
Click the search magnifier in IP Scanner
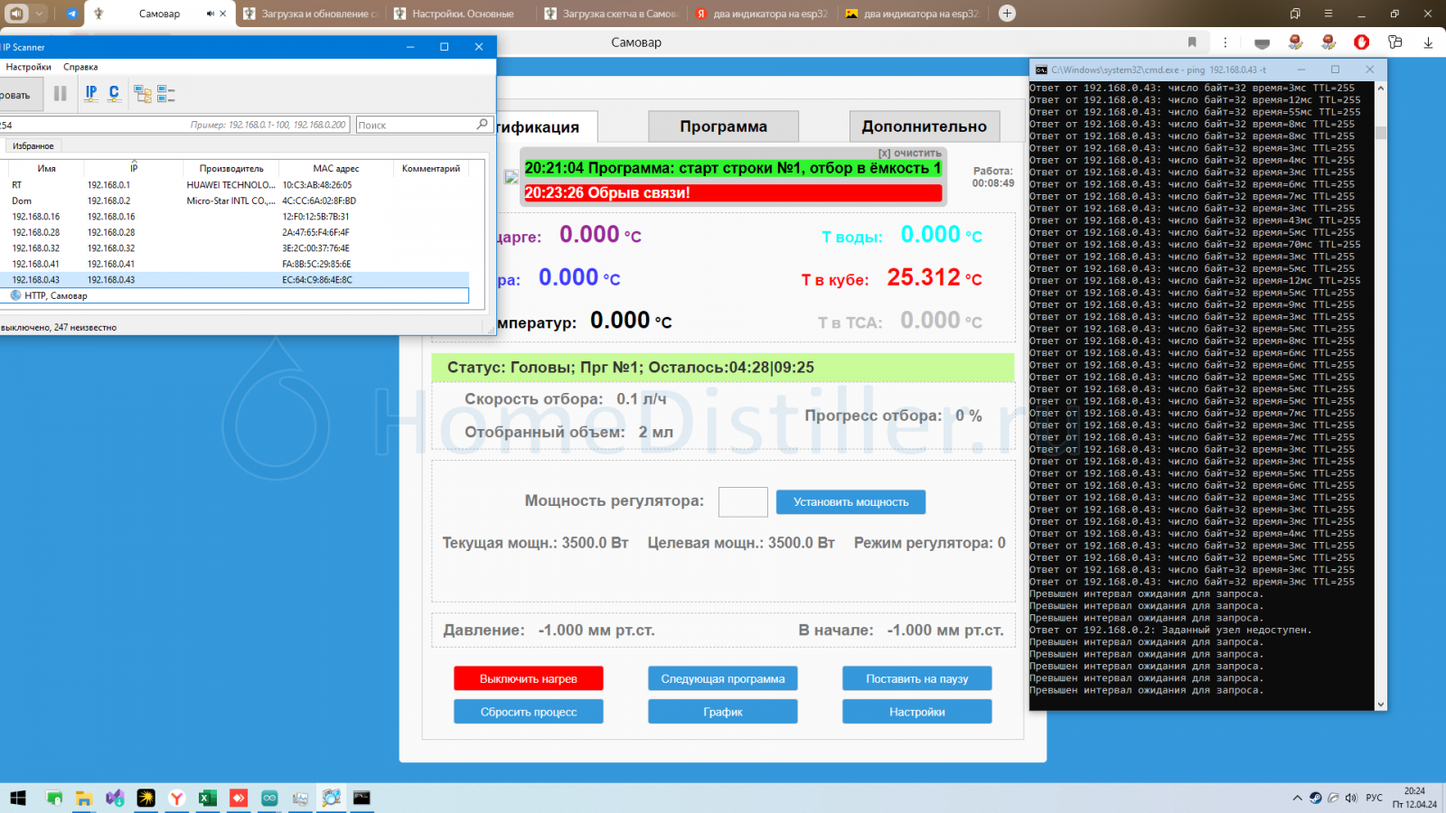coord(482,125)
